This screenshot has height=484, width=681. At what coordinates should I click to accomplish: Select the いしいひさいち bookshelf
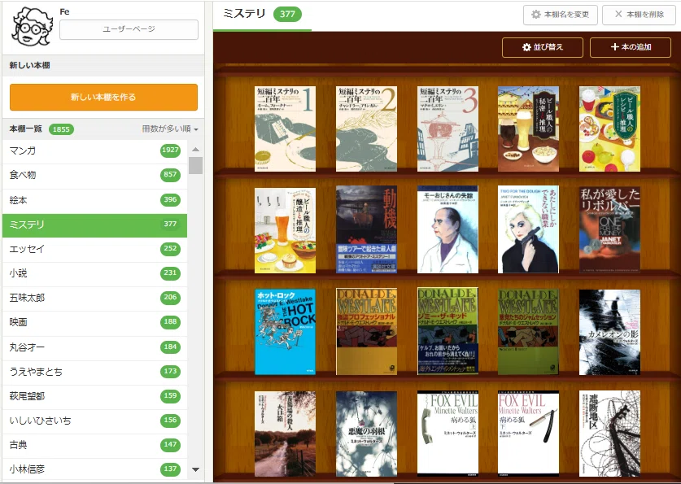pos(94,421)
